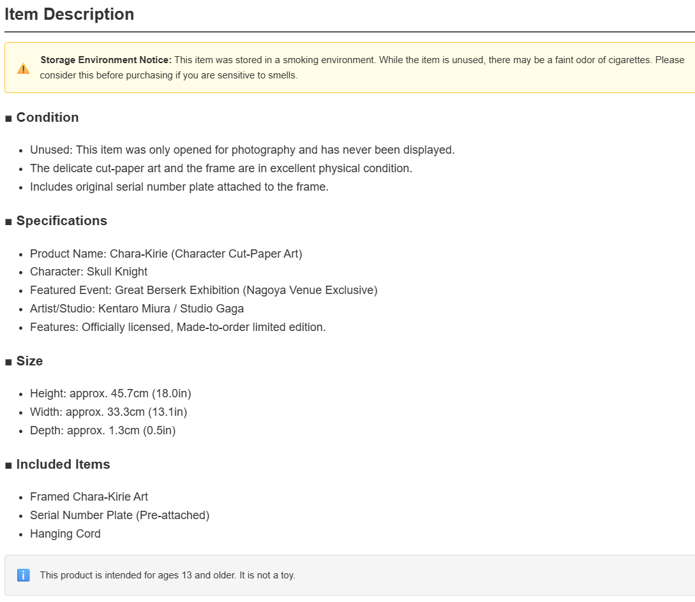This screenshot has width=695, height=602.
Task: Click the Condition section heading
Action: coord(47,117)
